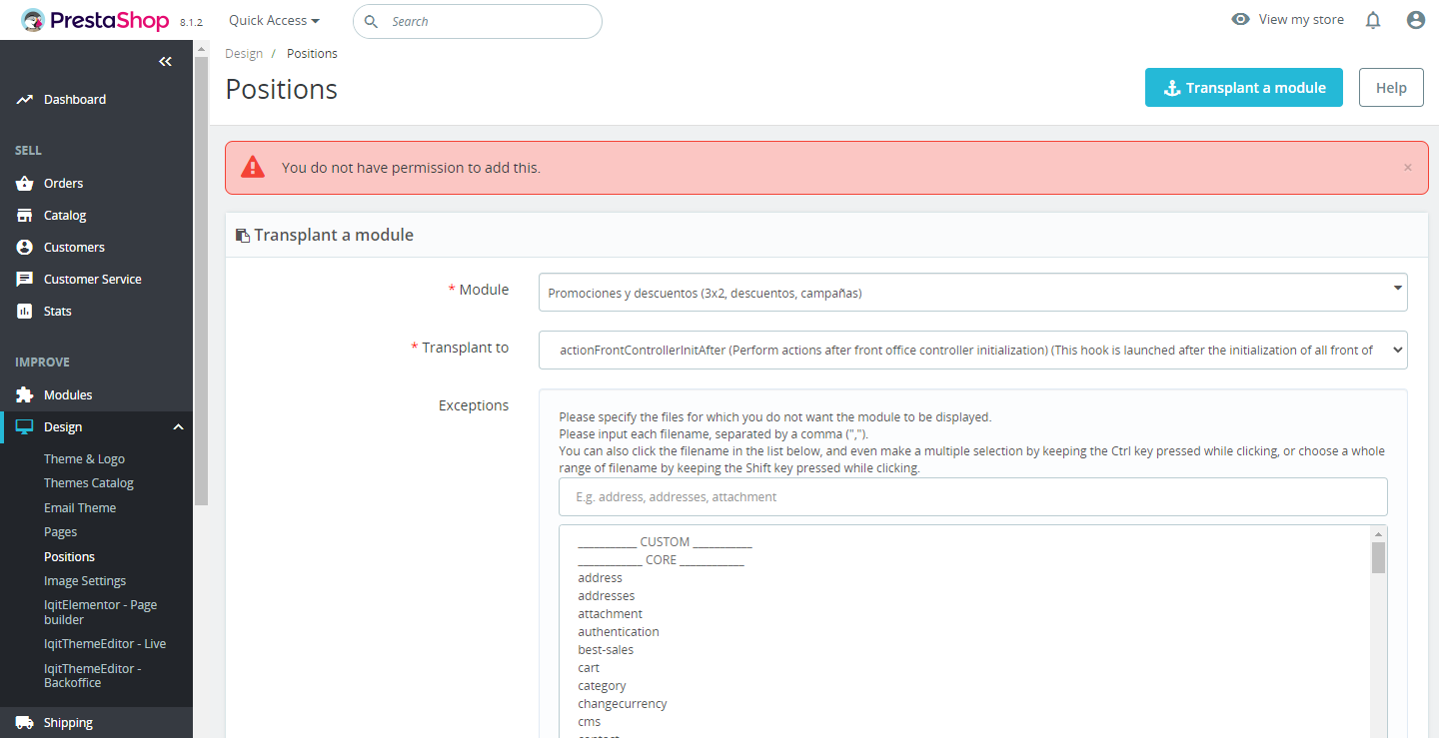Select 'authentication' in the exceptions list
The height and width of the screenshot is (738, 1439).
pyautogui.click(x=619, y=632)
